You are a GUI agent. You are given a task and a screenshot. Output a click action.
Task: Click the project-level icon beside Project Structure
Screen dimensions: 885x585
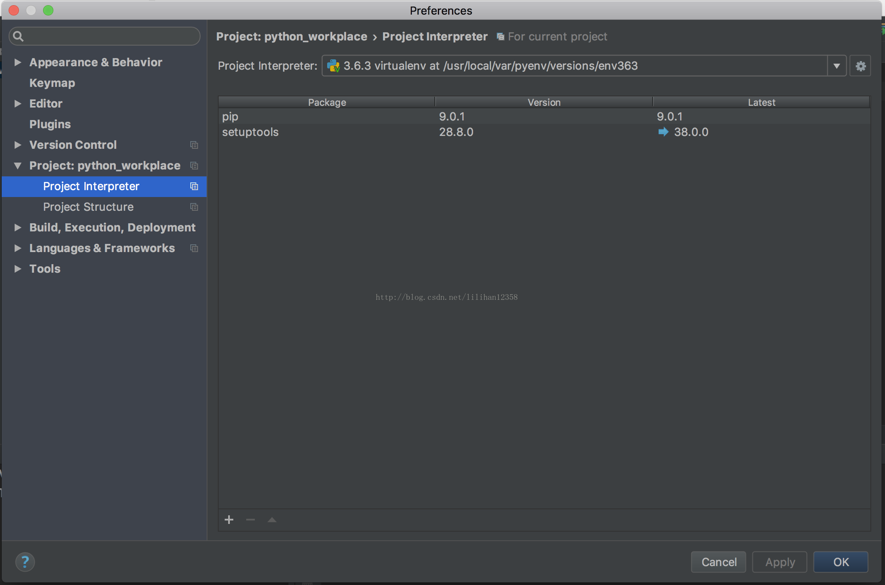[194, 207]
